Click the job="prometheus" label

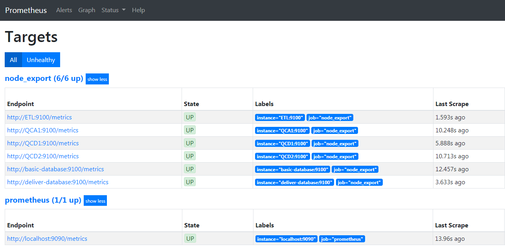tap(342, 239)
